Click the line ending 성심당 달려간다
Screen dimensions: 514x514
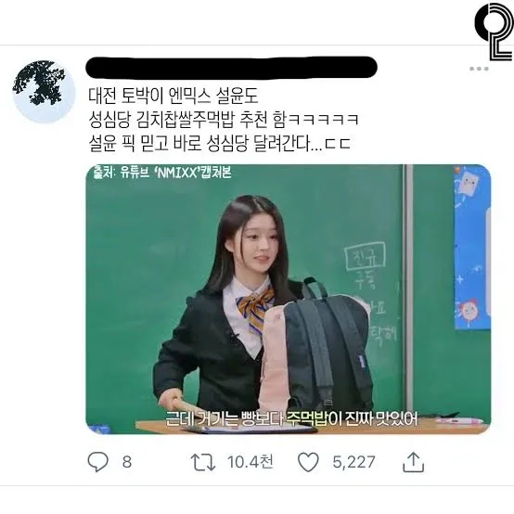(220, 144)
